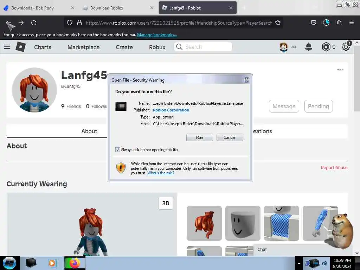The height and width of the screenshot is (270, 360).
Task: Open Roblox left navigation hamburger menu
Action: click(7, 47)
